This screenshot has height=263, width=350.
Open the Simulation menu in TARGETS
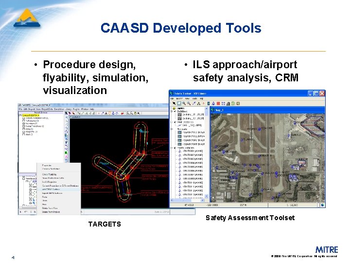[59, 109]
